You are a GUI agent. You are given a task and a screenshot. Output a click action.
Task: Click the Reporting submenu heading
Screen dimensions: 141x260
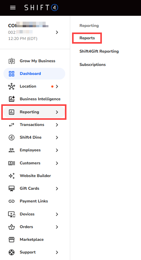tap(89, 26)
